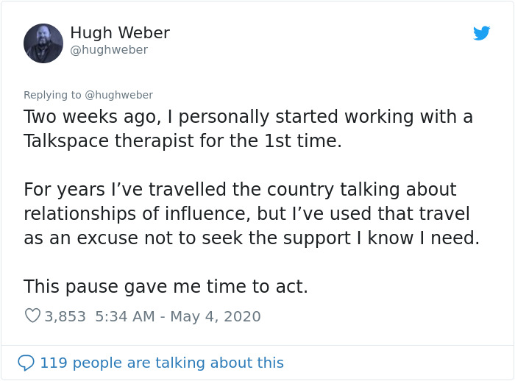Click the May 4, 2020 date
This screenshot has height=381, width=515.
216,316
